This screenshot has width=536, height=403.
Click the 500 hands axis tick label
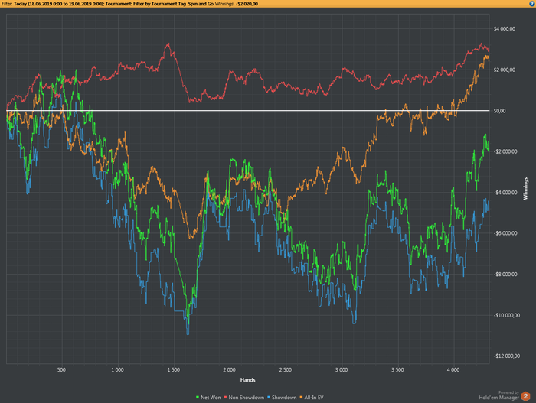coord(61,370)
